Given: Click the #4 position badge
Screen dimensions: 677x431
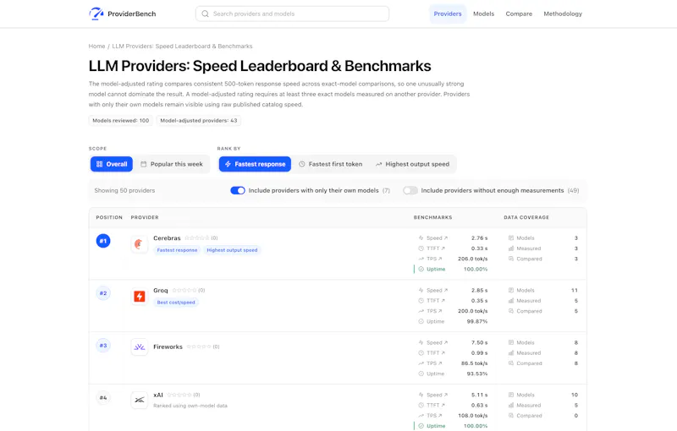Looking at the screenshot, I should 103,397.
